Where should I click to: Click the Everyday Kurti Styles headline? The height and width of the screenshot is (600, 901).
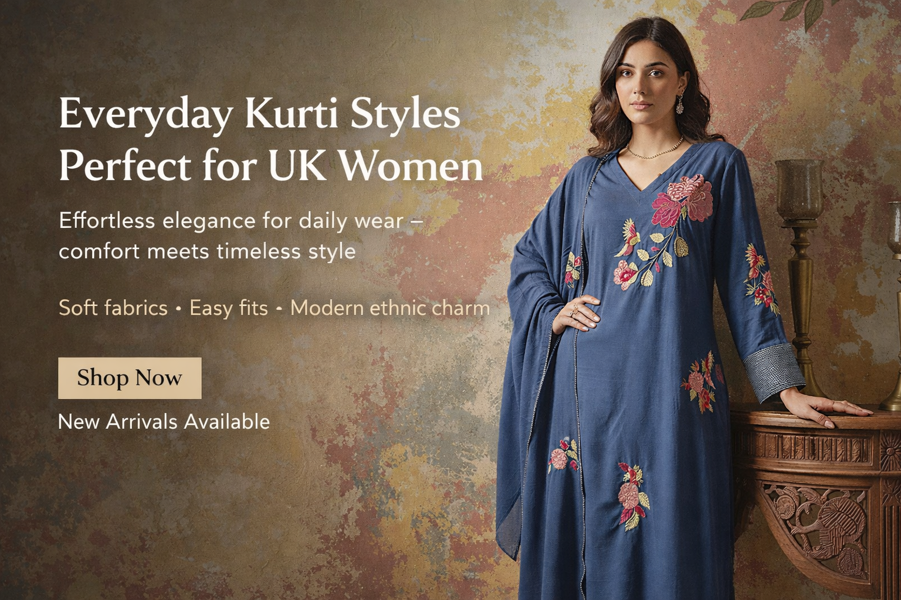pyautogui.click(x=259, y=113)
